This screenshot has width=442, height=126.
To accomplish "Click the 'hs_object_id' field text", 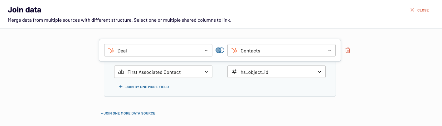I will coord(255,72).
